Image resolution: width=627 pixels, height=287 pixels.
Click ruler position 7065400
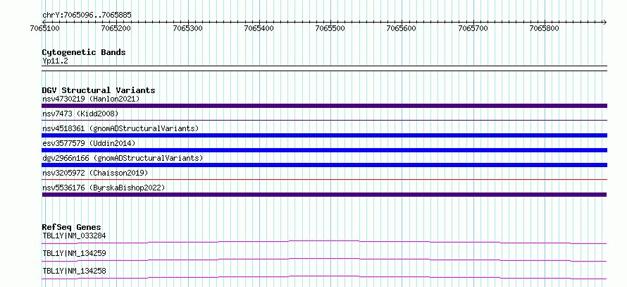tap(259, 28)
